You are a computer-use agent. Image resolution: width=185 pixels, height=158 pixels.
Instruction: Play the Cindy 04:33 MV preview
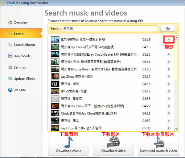pos(169,113)
